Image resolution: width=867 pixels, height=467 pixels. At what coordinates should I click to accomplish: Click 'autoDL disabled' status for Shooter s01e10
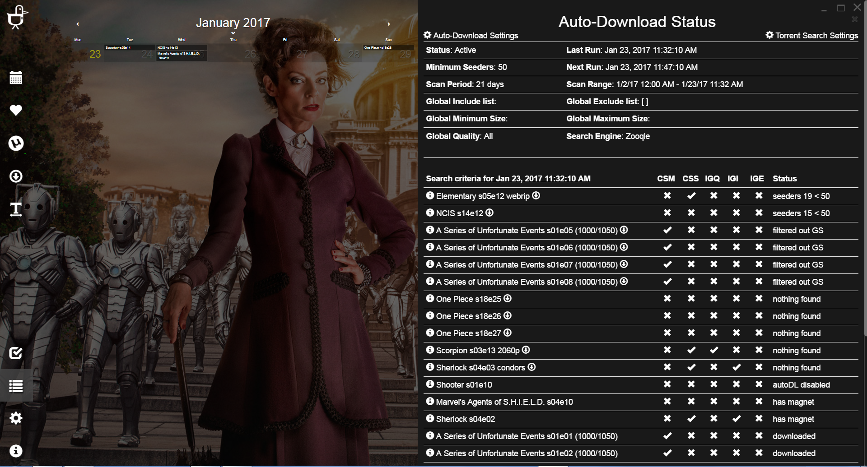click(801, 385)
